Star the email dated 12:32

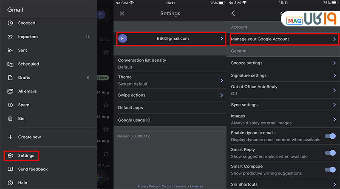pos(106,52)
